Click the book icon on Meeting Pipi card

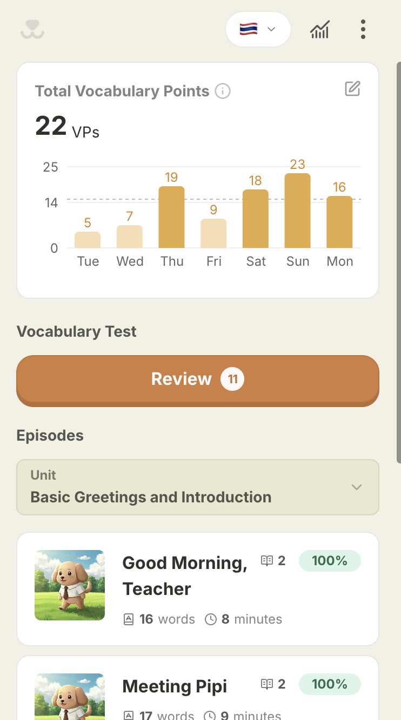(267, 684)
